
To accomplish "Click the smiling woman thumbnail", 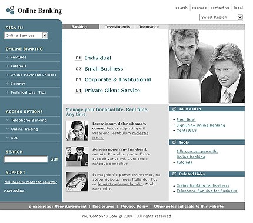I will (x=77, y=131).
